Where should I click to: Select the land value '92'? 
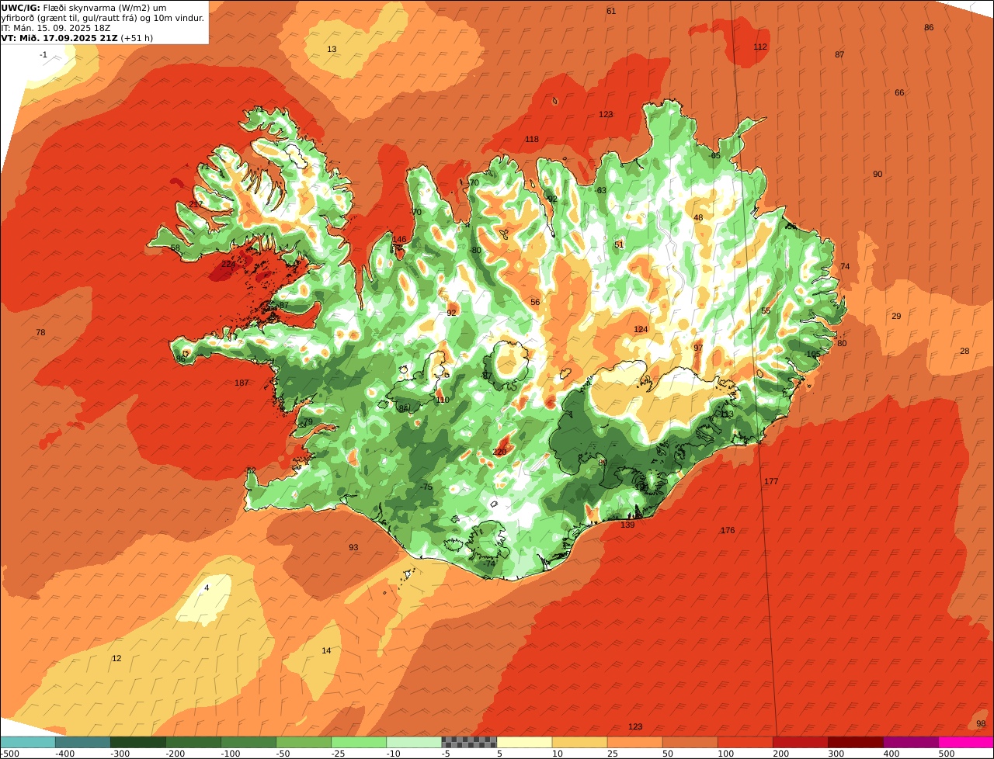(451, 313)
